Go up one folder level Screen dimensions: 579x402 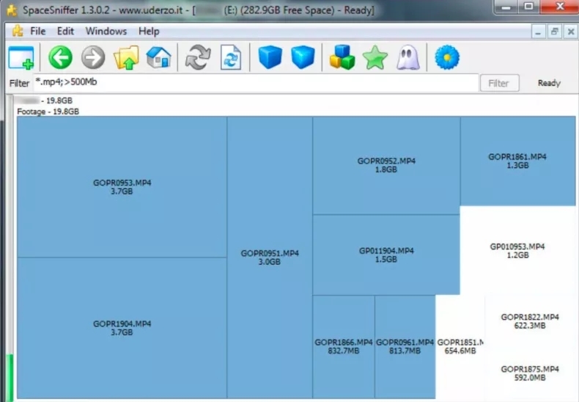tap(126, 58)
